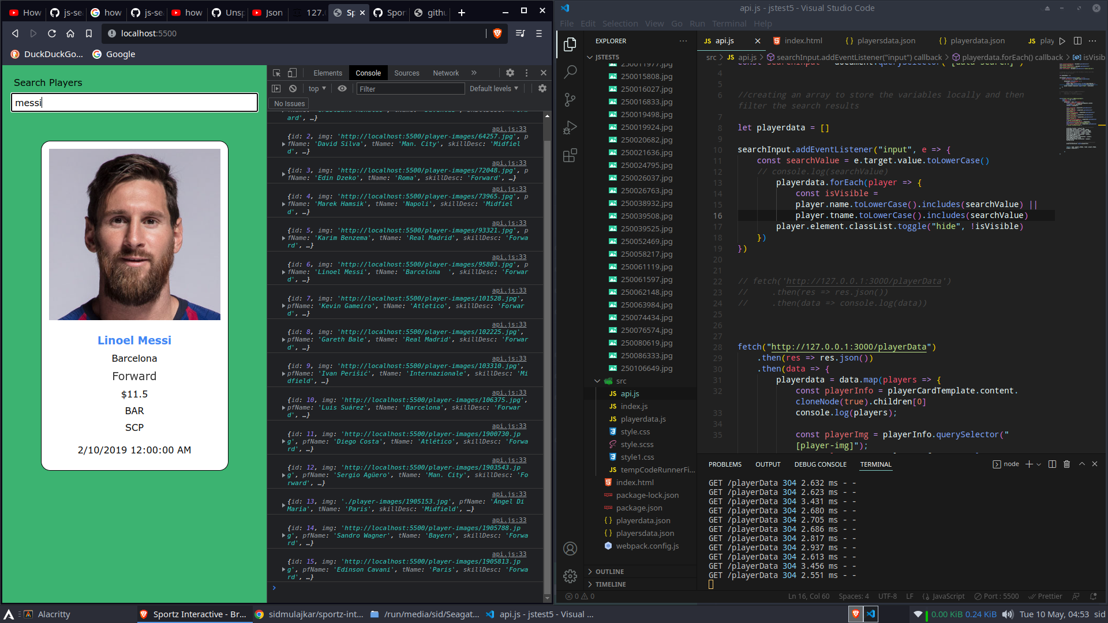Screen dimensions: 1108x623
Task: Switch to the Network tab in DevTools
Action: pos(446,73)
